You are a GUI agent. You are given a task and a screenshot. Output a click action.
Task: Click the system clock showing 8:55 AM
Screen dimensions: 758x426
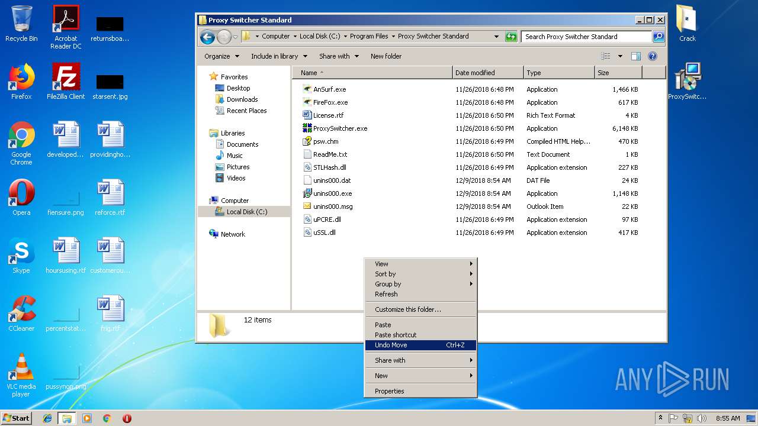728,418
